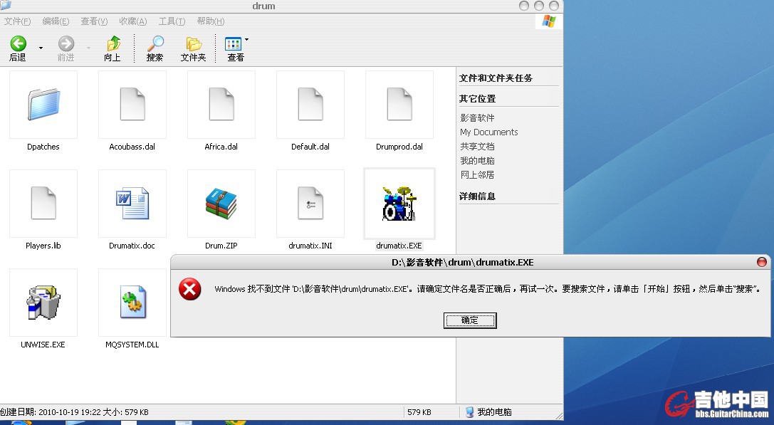The image size is (774, 425).
Task: Click the UNWISE.EXE file name label
Action: [43, 345]
